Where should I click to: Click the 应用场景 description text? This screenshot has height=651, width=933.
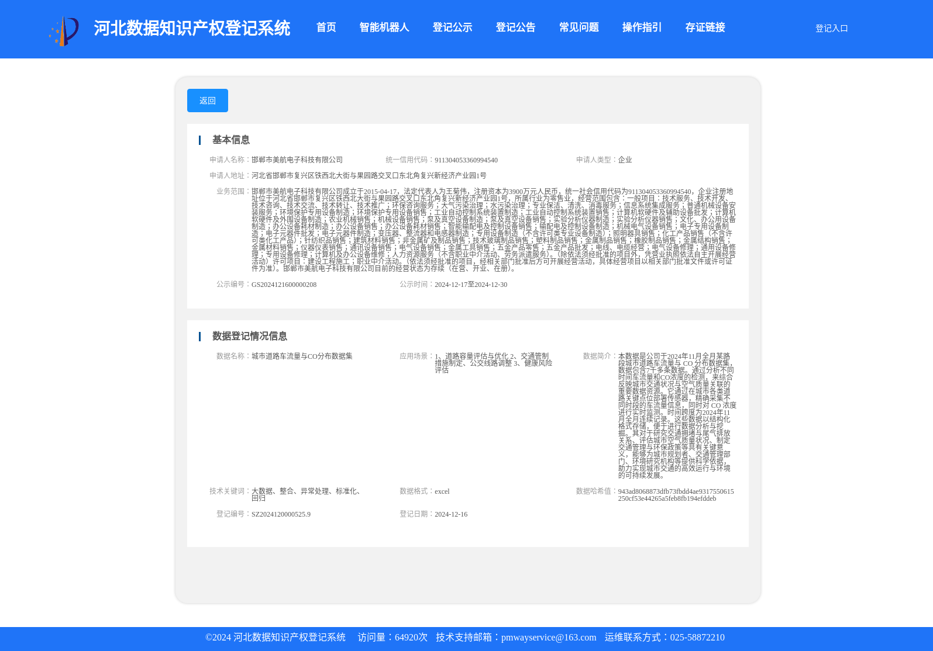[494, 363]
